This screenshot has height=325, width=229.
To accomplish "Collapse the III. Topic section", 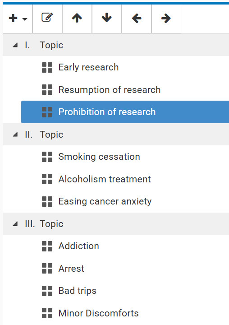I will pos(15,224).
